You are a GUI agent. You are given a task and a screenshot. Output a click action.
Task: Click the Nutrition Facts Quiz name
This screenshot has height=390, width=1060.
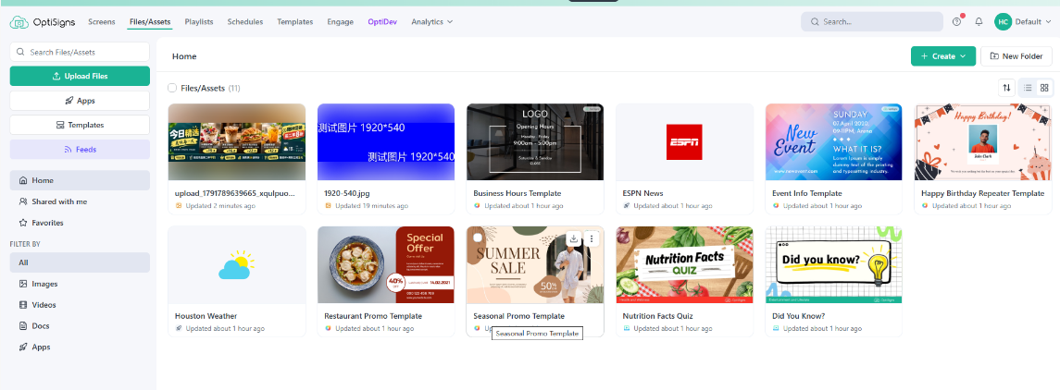[657, 316]
